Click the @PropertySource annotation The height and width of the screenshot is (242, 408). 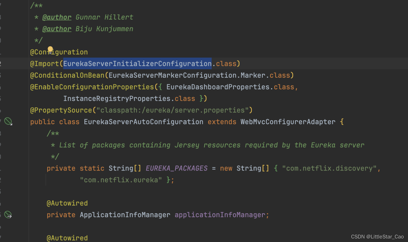click(61, 110)
